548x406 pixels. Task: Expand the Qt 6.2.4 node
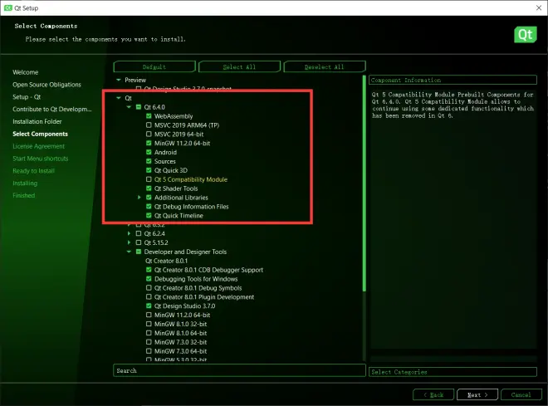(x=129, y=233)
